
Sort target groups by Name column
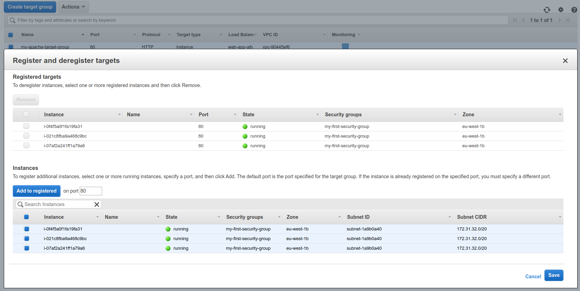pyautogui.click(x=28, y=35)
